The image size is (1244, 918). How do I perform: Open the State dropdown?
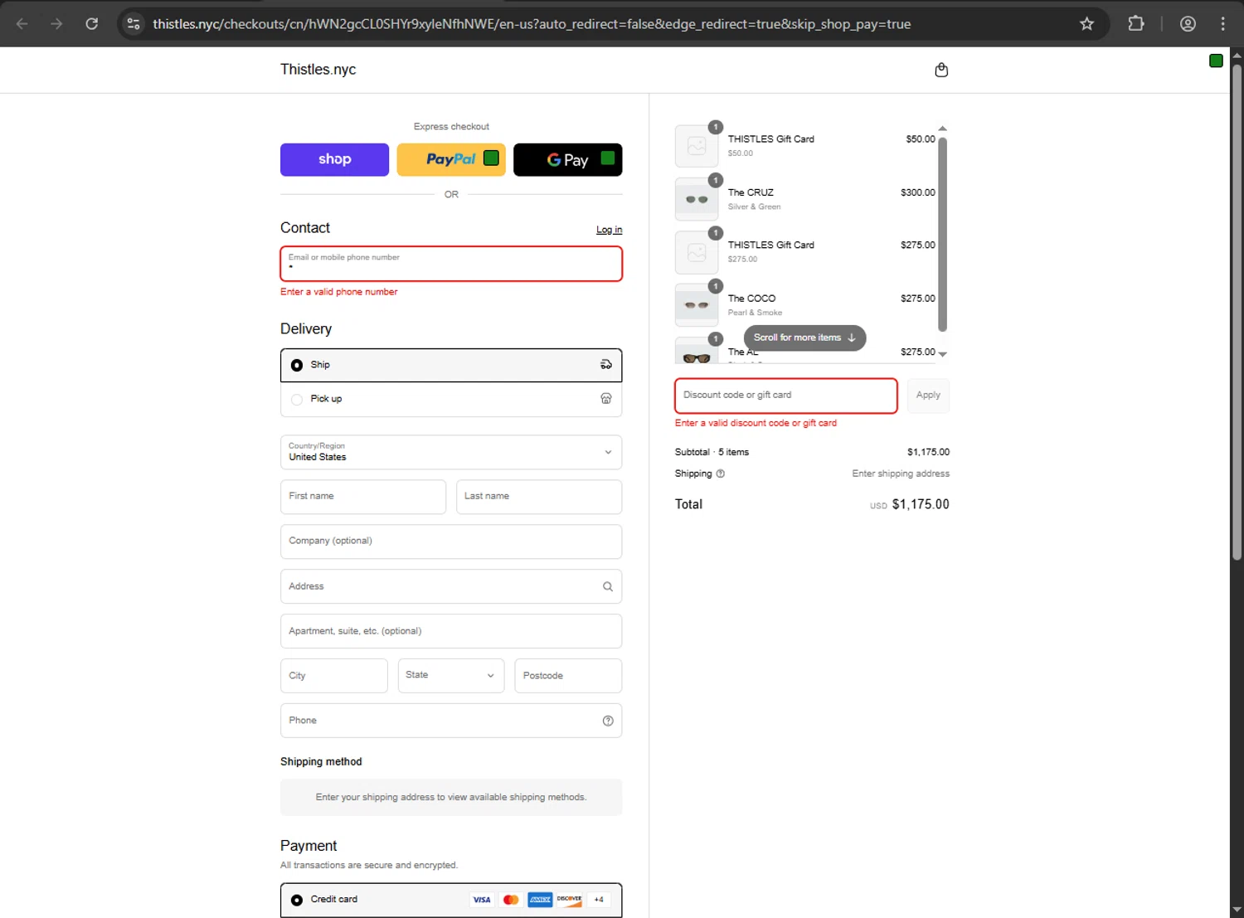(451, 676)
